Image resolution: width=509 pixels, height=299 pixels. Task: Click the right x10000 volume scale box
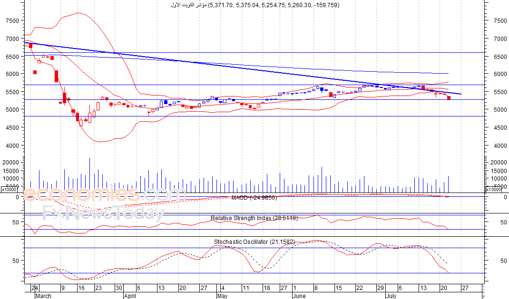pos(493,189)
